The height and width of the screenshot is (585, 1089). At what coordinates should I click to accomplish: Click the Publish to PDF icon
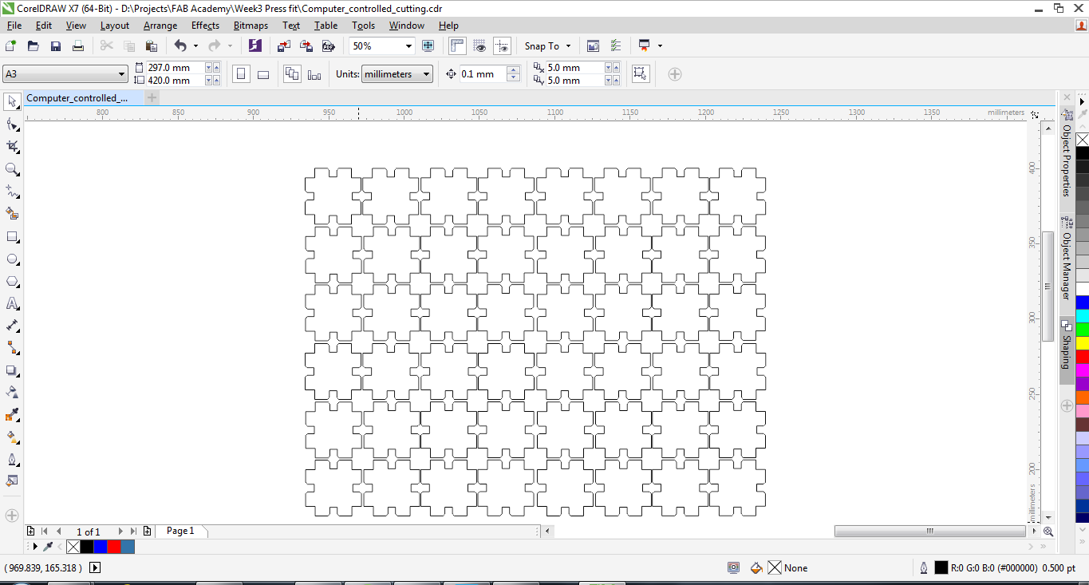pyautogui.click(x=328, y=46)
